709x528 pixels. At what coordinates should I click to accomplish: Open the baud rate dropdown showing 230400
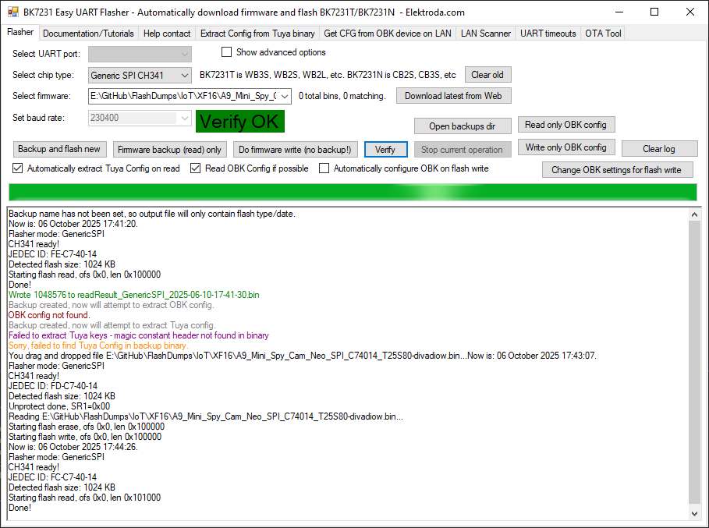140,118
